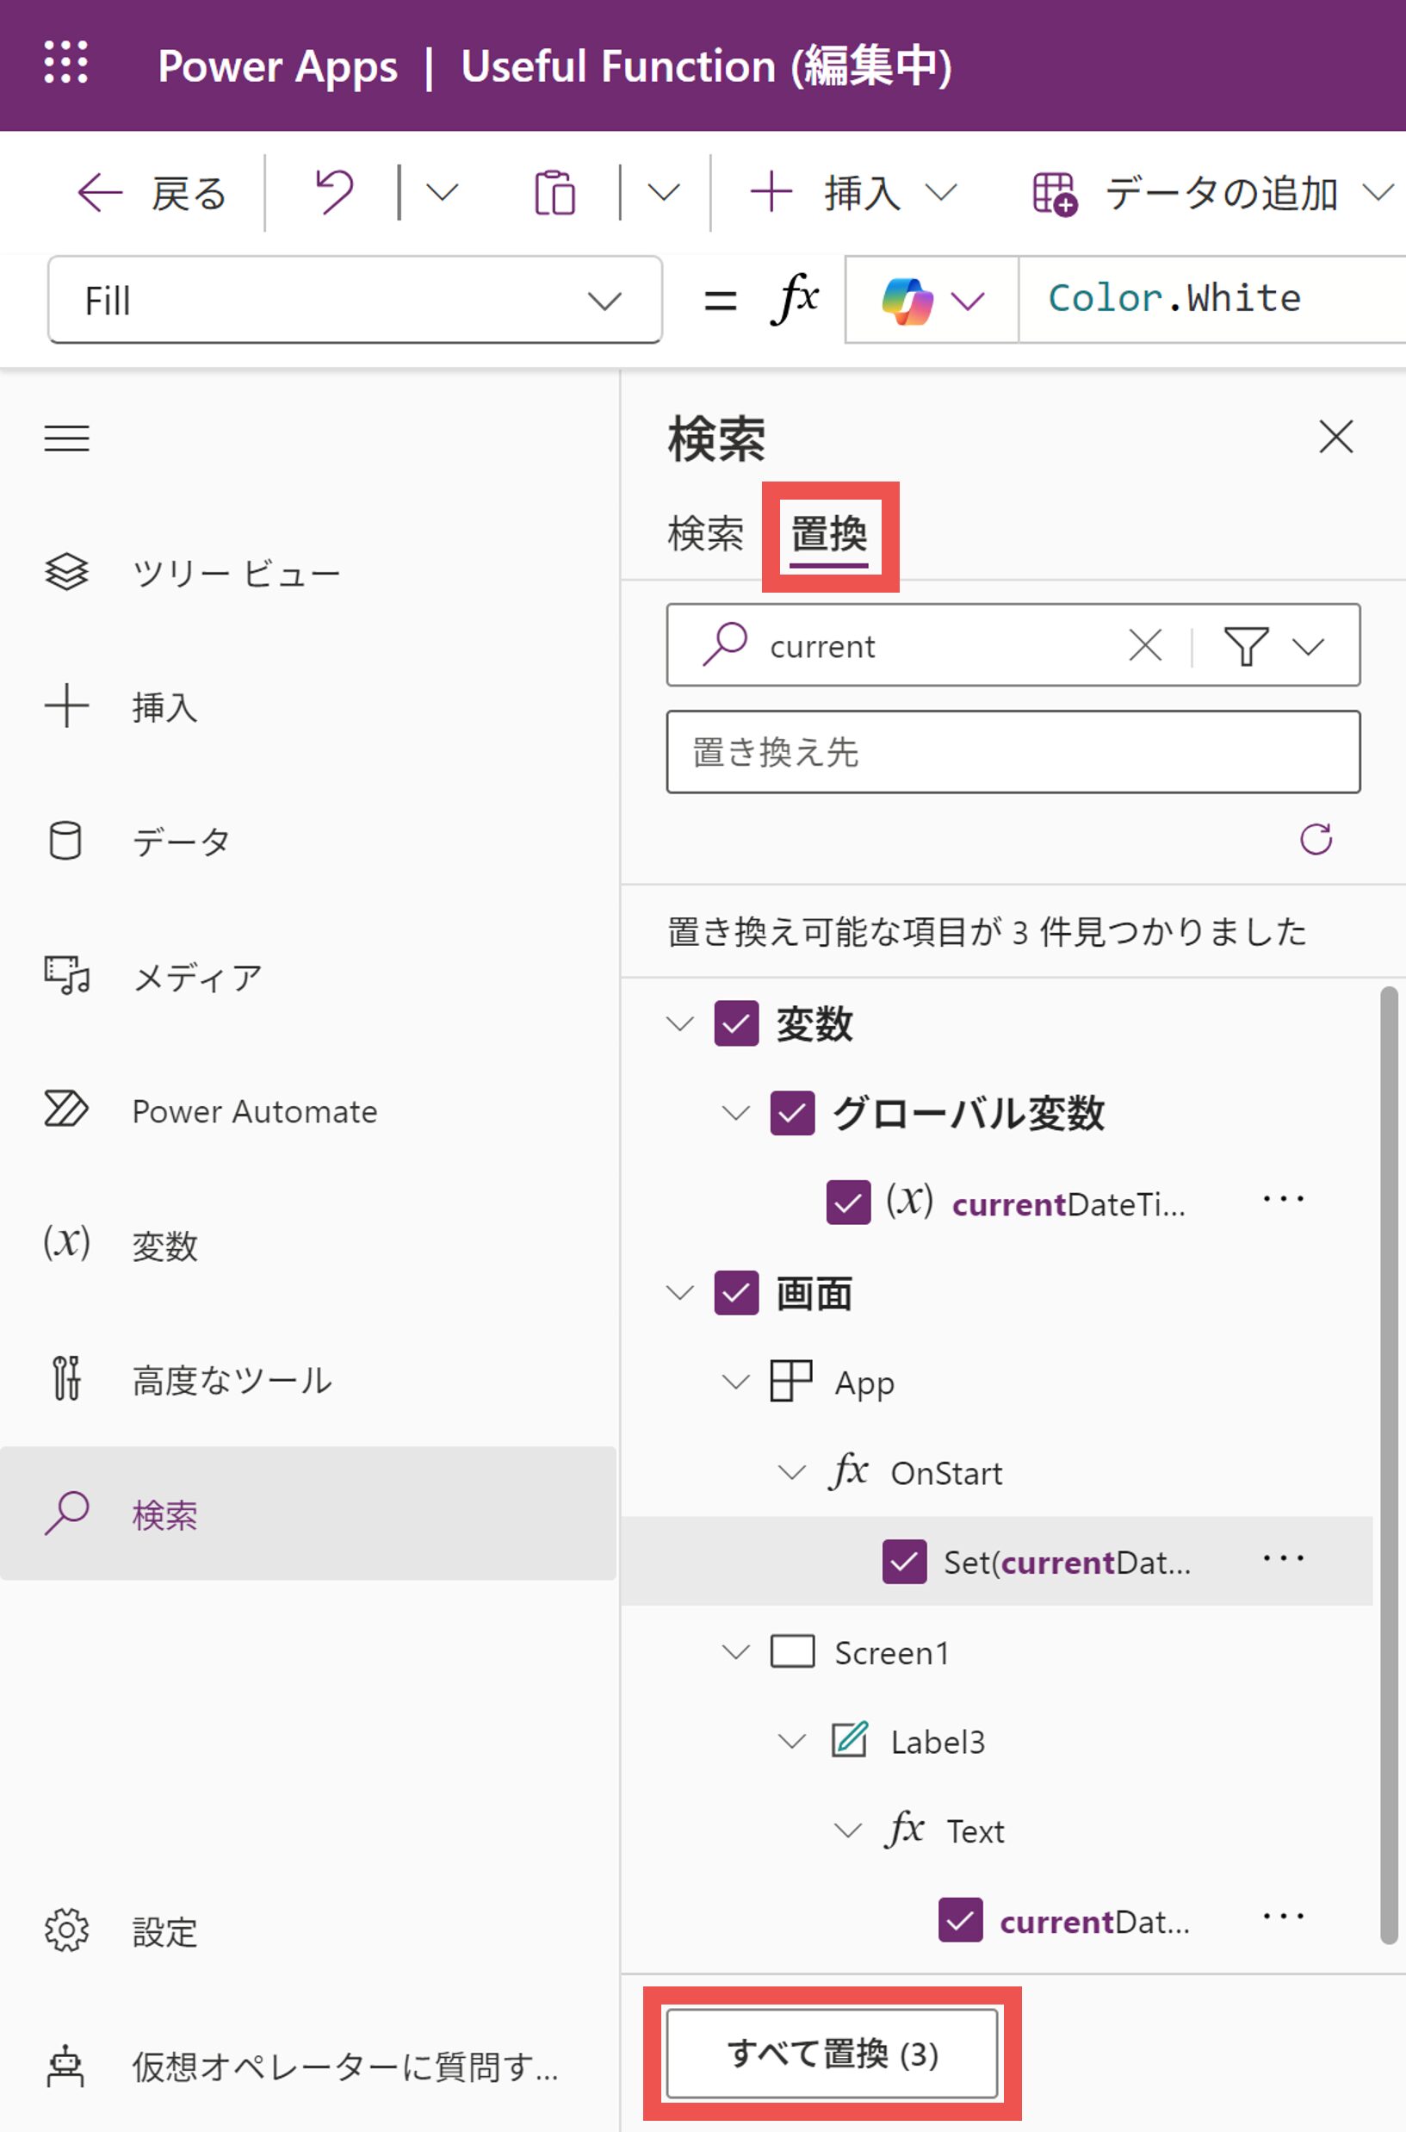Open more options for Set(currentDat... row
Viewport: 1406px width, 2132px height.
1283,1558
